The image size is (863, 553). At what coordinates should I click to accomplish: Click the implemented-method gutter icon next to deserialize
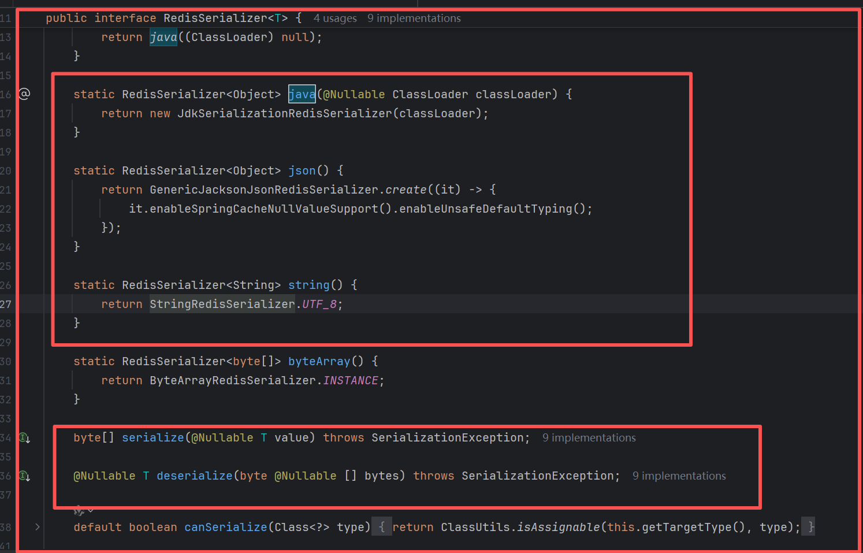click(x=24, y=476)
